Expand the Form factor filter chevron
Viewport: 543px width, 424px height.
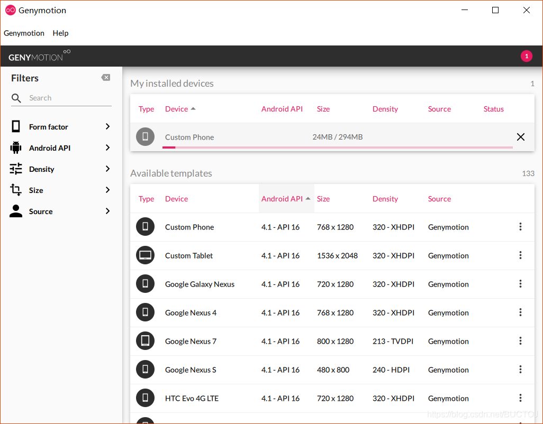coord(107,126)
